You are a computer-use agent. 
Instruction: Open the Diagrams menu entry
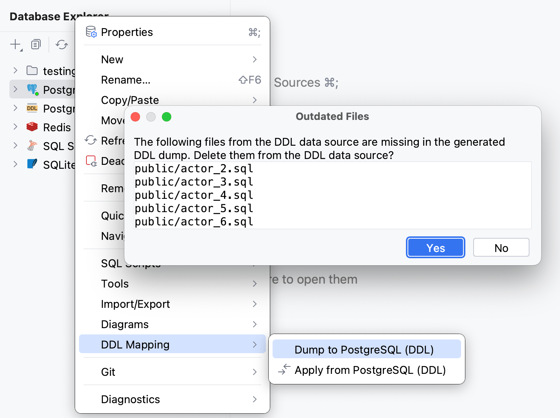click(125, 324)
